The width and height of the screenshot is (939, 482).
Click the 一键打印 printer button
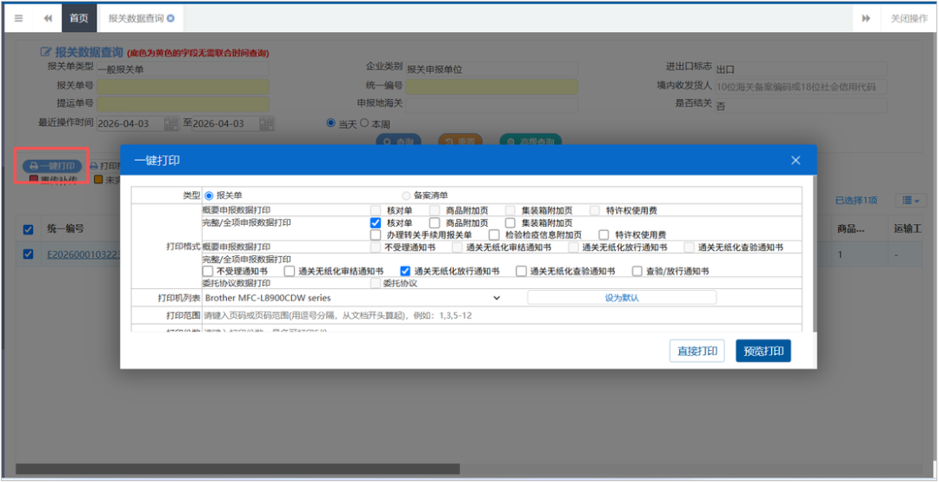pos(53,166)
